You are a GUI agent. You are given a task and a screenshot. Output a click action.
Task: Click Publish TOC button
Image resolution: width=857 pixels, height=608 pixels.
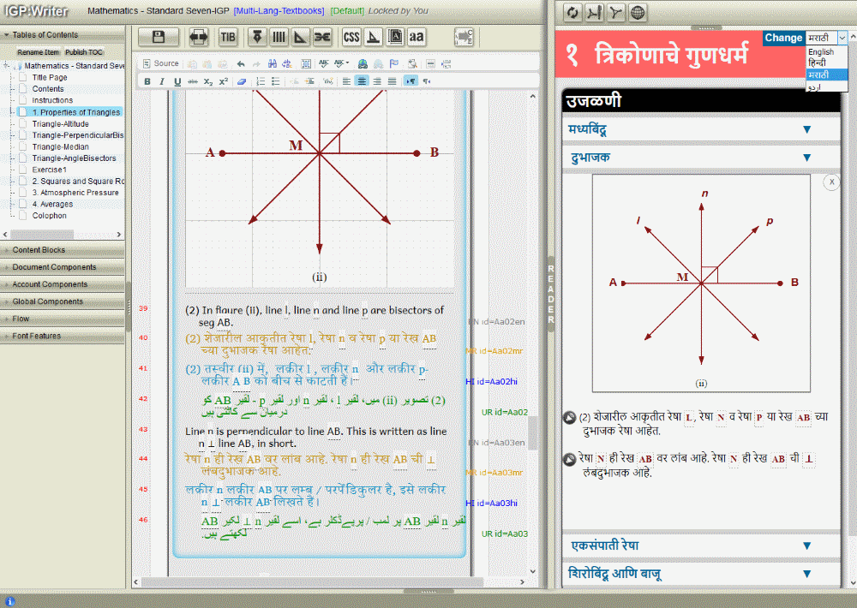click(84, 52)
